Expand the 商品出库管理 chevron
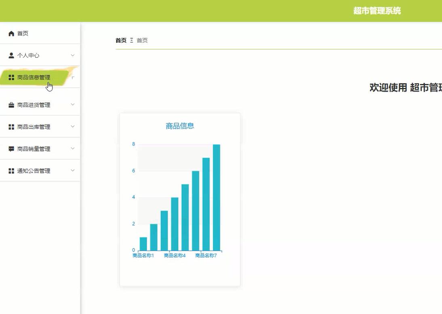Viewport: 442px width, 314px height. pos(73,126)
